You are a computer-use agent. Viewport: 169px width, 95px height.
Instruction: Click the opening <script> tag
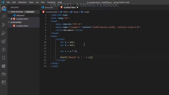[x=60, y=39]
